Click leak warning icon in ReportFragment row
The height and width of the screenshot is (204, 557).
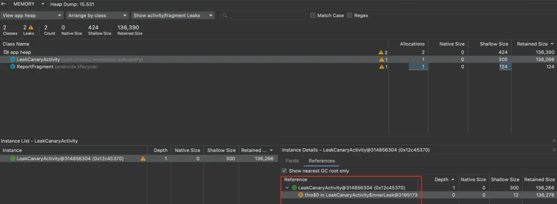coord(381,67)
